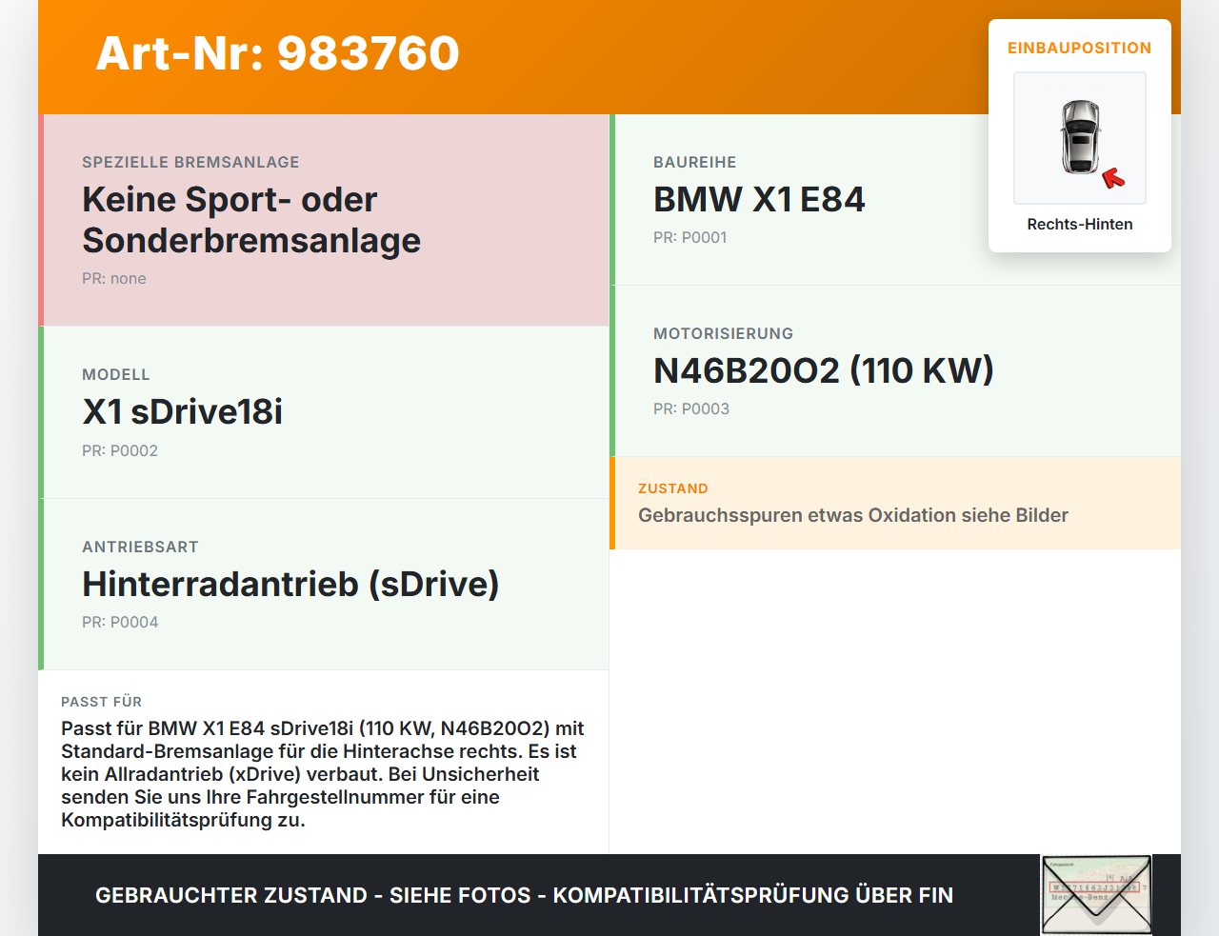Toggle the pink Spezielle Bremsanlage warning panel
The width and height of the screenshot is (1219, 936).
[324, 219]
